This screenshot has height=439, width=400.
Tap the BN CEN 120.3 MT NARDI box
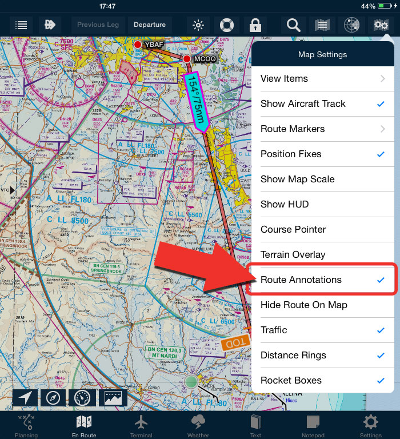click(165, 353)
